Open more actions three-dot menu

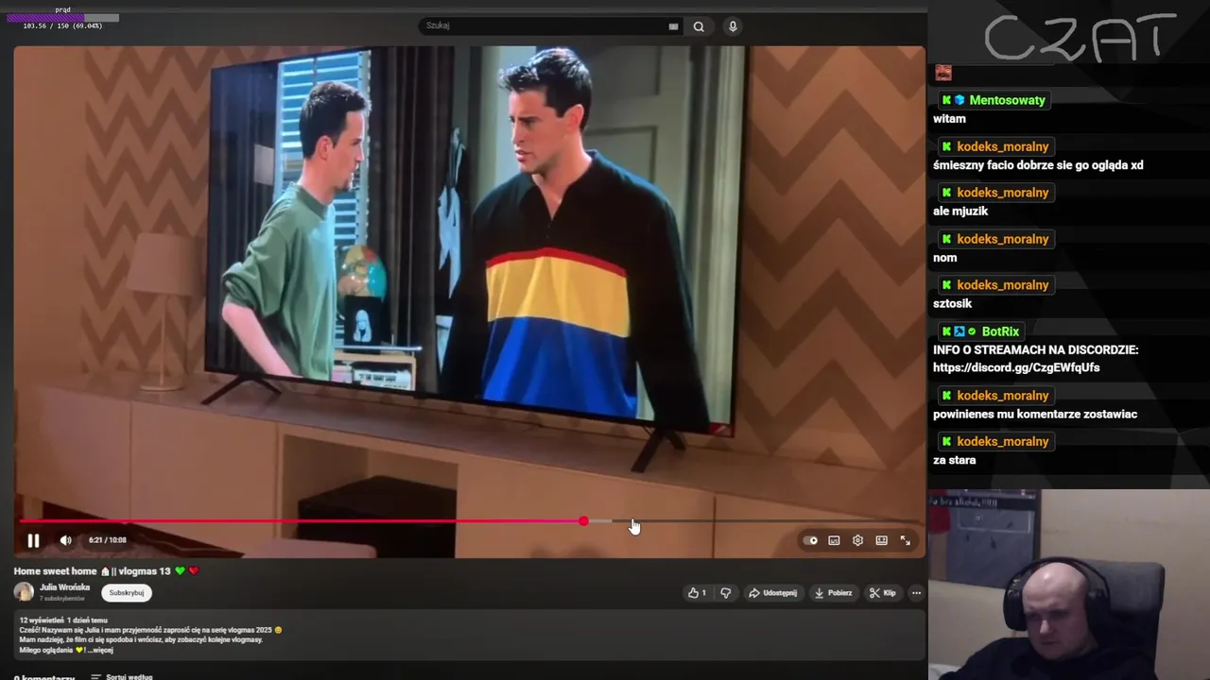[916, 593]
